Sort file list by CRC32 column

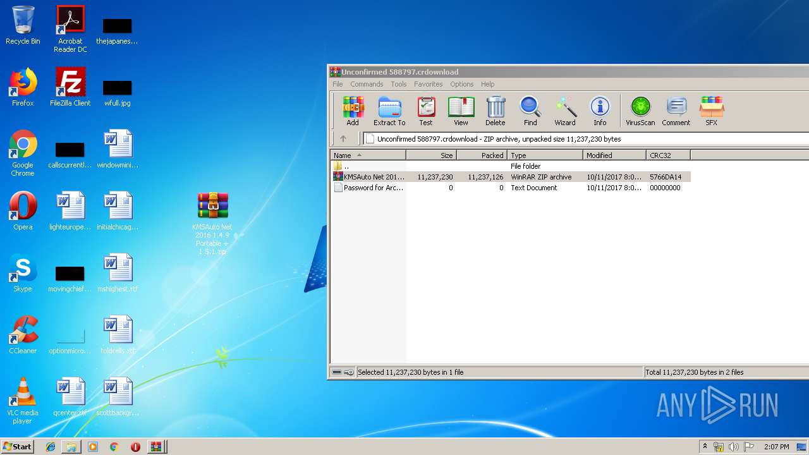[668, 155]
